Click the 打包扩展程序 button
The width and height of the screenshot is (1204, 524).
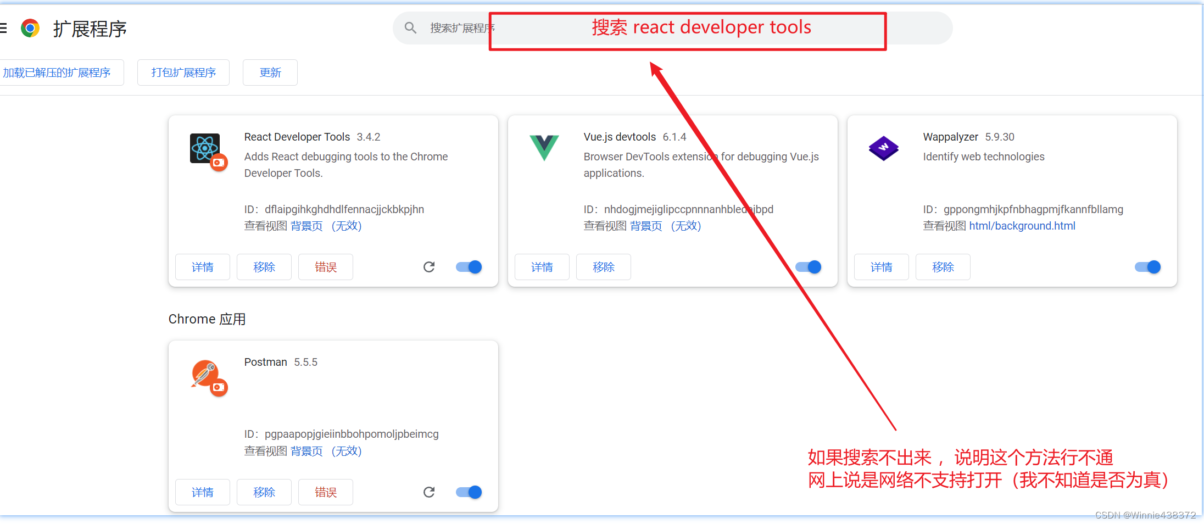coord(183,72)
